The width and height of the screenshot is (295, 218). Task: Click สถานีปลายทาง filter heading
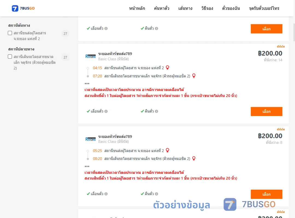point(21,49)
